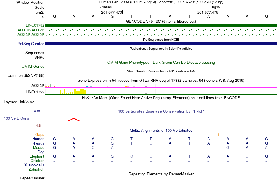Click the 'SNPs' track label

39,57
